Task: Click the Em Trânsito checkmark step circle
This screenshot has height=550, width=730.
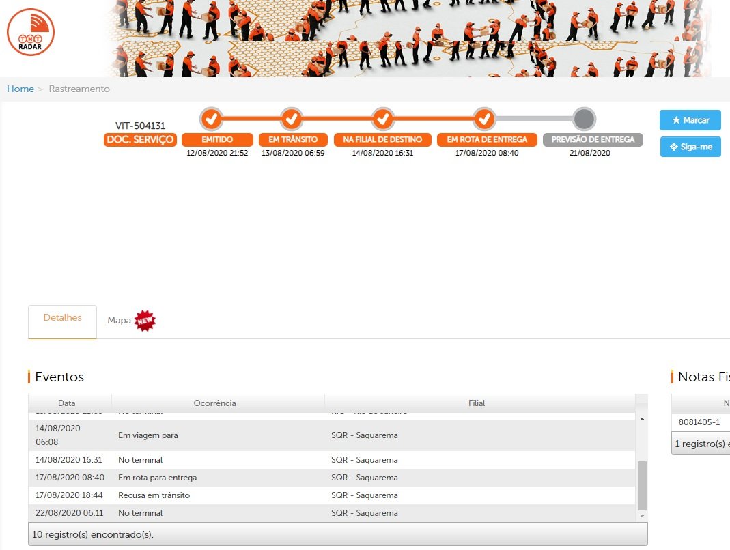Action: [x=292, y=119]
